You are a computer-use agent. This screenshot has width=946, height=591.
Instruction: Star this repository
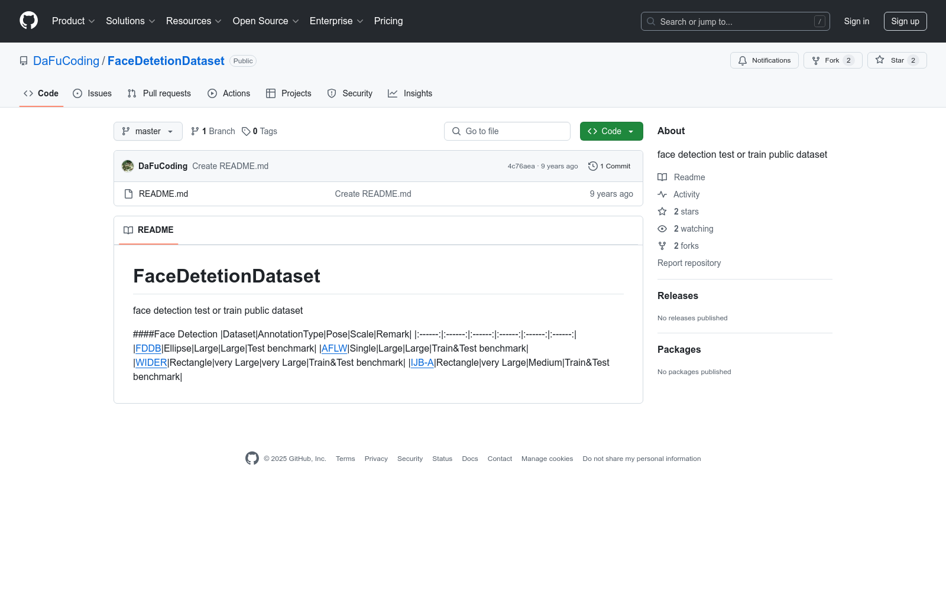coord(897,60)
